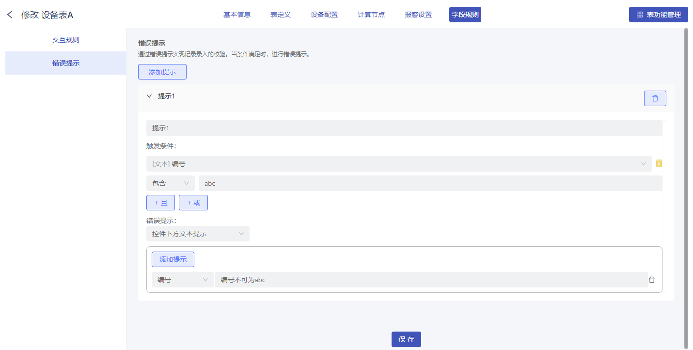The height and width of the screenshot is (350, 693).
Task: Select 错误提示 in the left sidebar
Action: (66, 63)
